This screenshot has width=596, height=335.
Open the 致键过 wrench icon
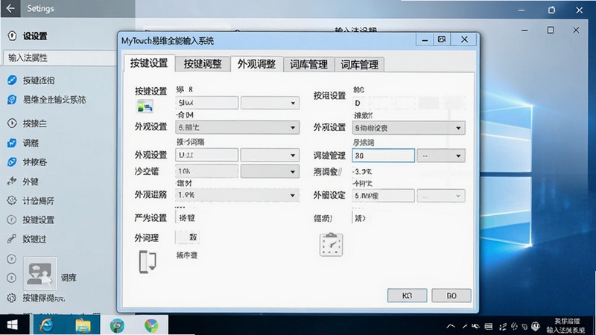12,238
